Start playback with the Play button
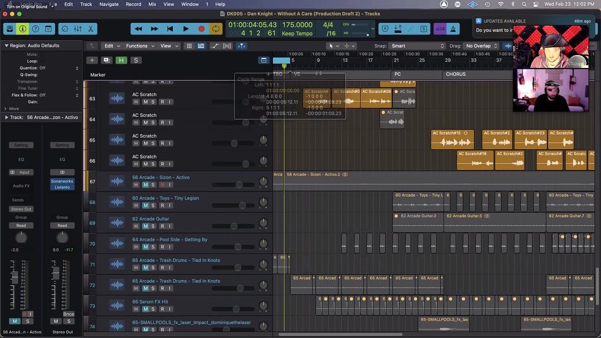The width and height of the screenshot is (601, 338). [185, 29]
